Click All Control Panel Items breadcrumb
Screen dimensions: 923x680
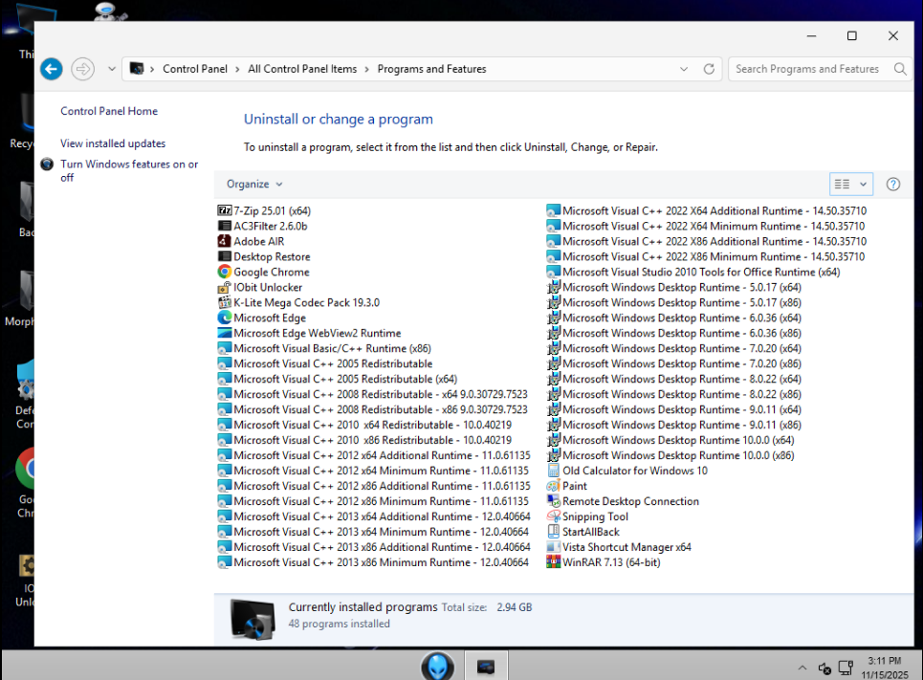302,69
